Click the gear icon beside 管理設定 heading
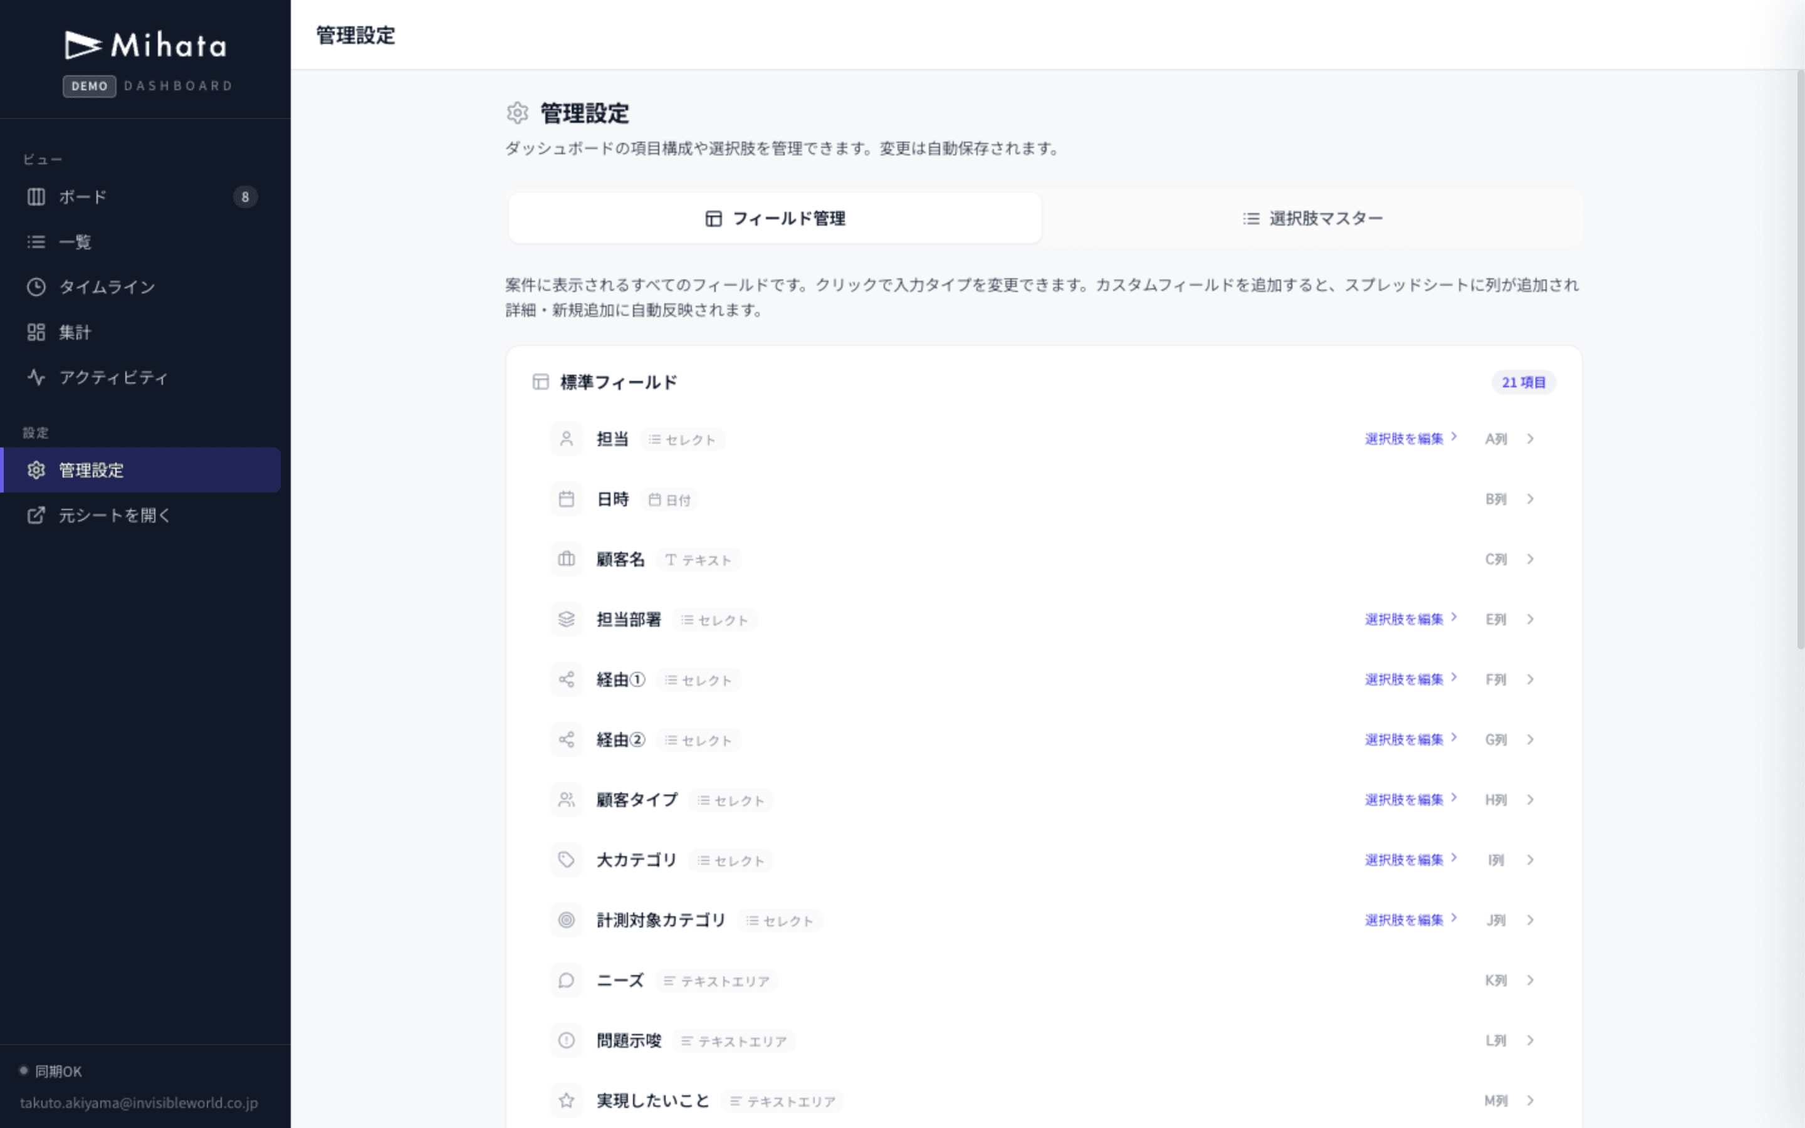The image size is (1805, 1128). click(518, 113)
